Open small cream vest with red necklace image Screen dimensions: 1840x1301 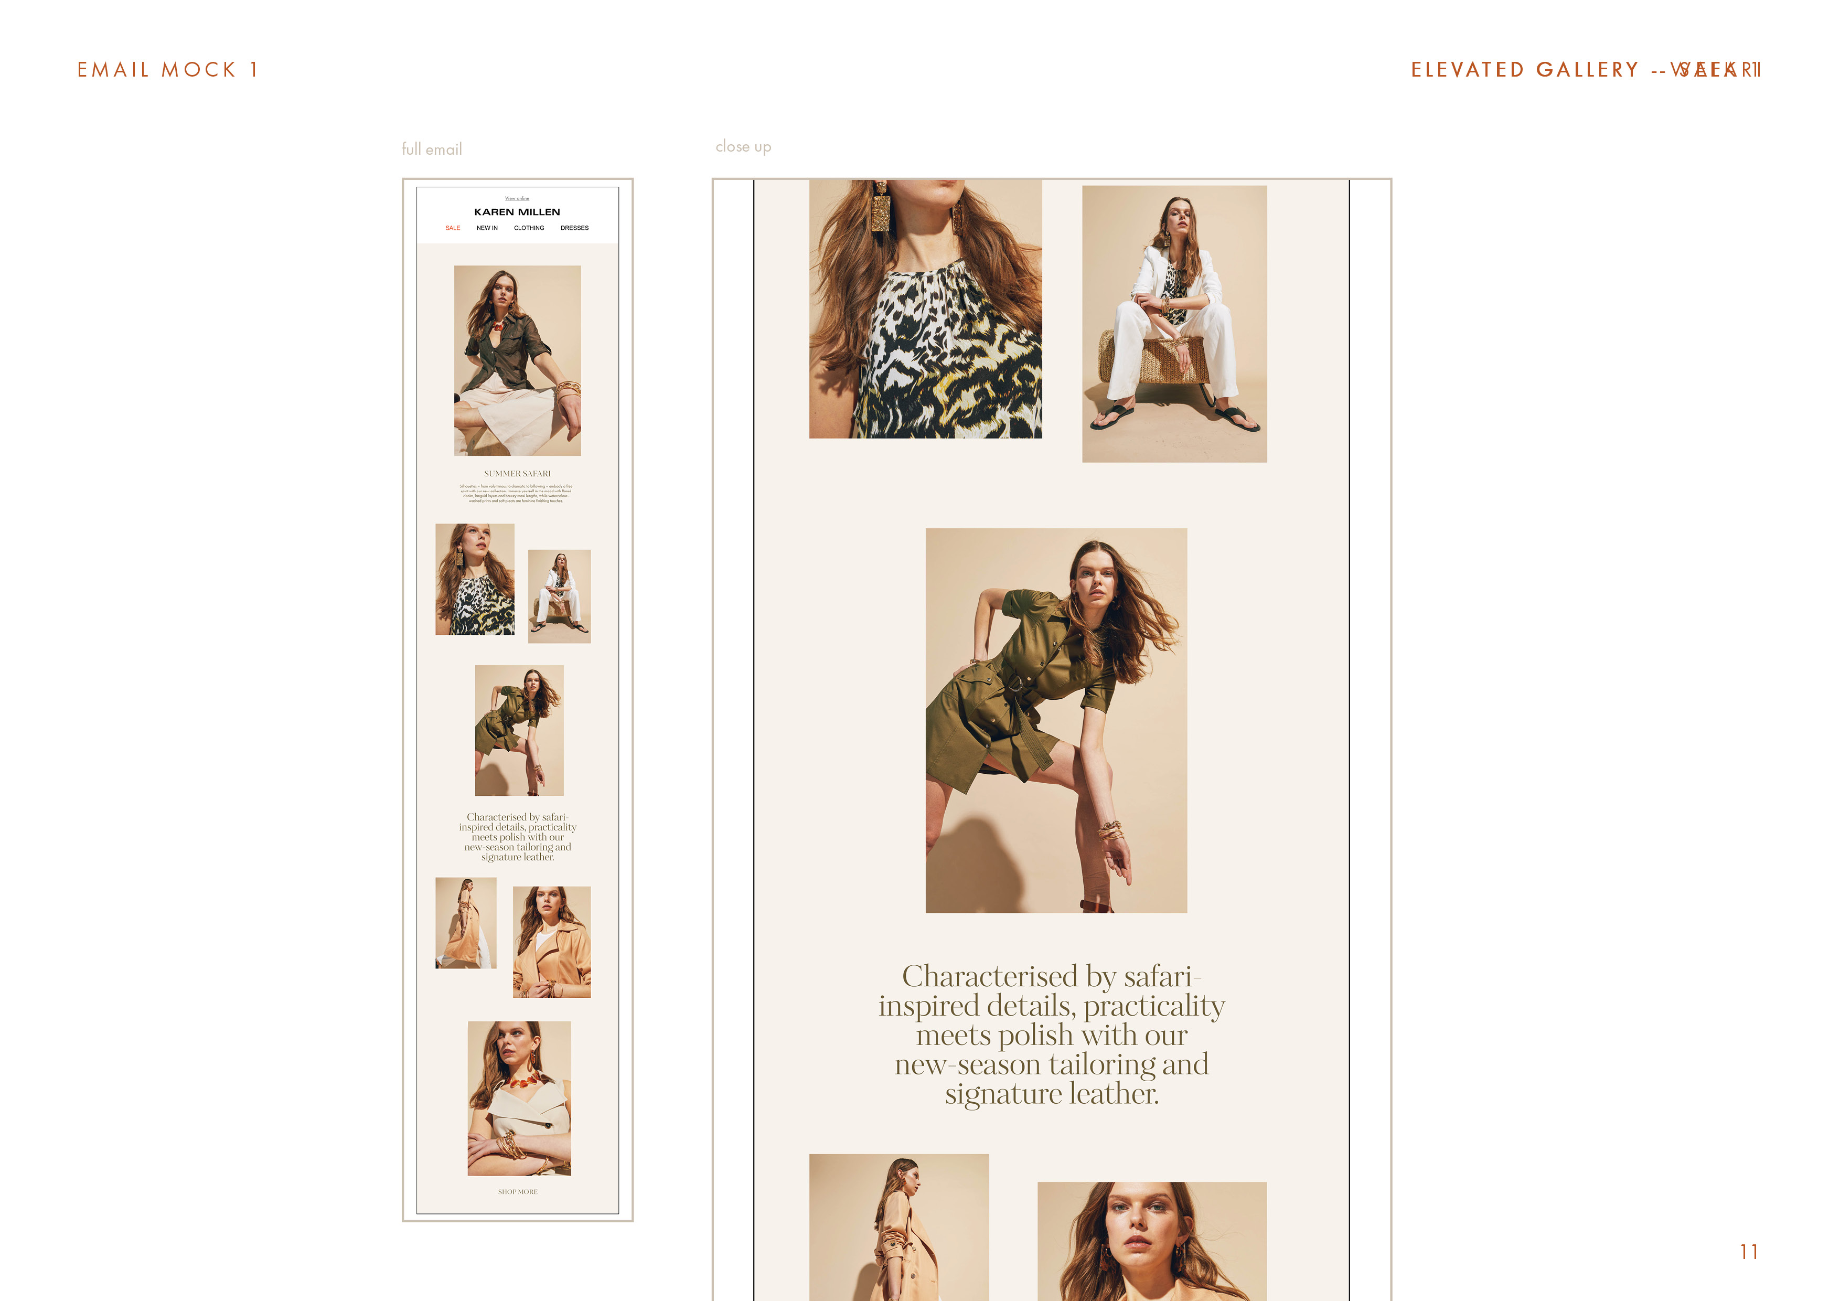click(x=519, y=1098)
